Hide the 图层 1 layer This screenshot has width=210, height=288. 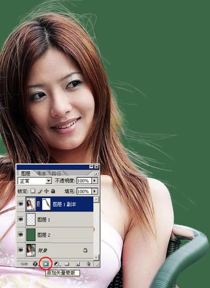tap(20, 219)
